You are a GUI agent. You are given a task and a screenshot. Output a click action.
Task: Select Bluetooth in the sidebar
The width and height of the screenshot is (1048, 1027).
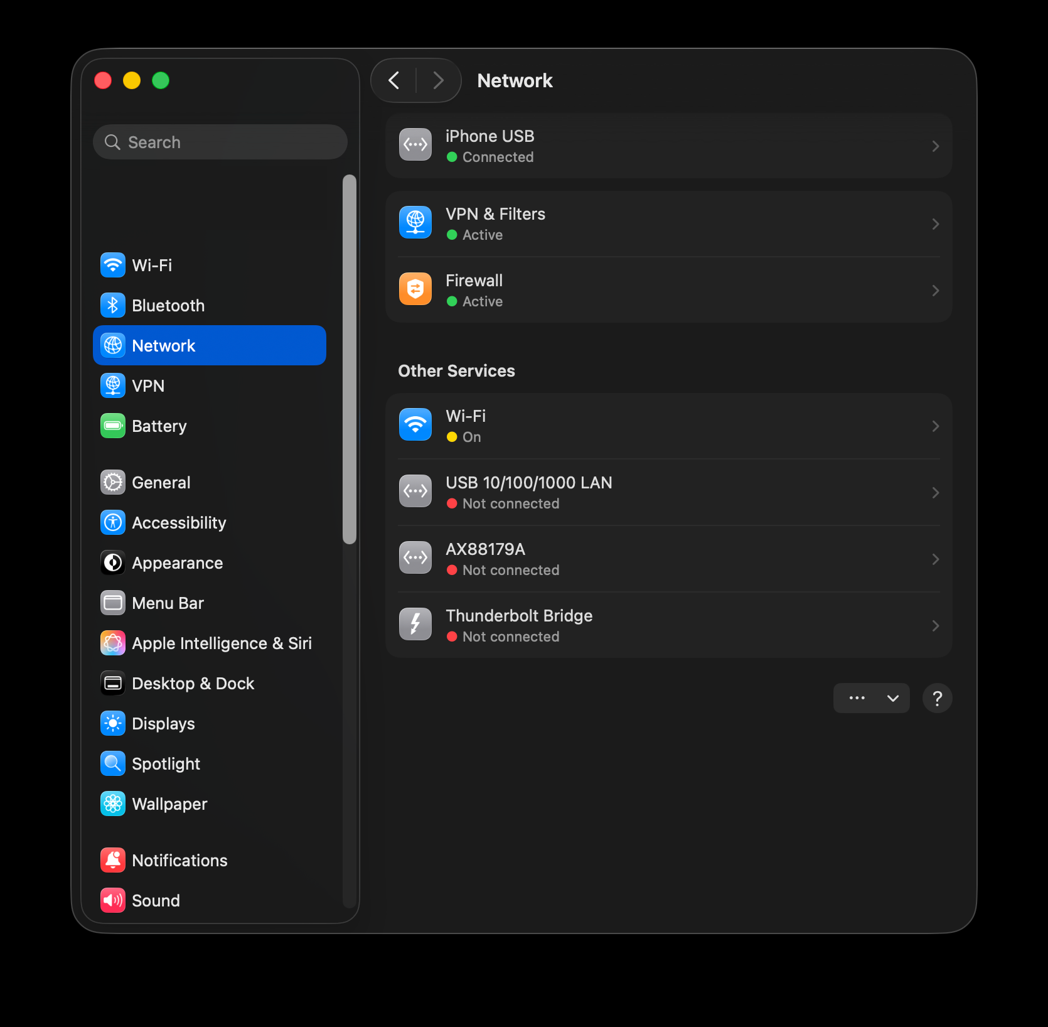[x=168, y=306]
